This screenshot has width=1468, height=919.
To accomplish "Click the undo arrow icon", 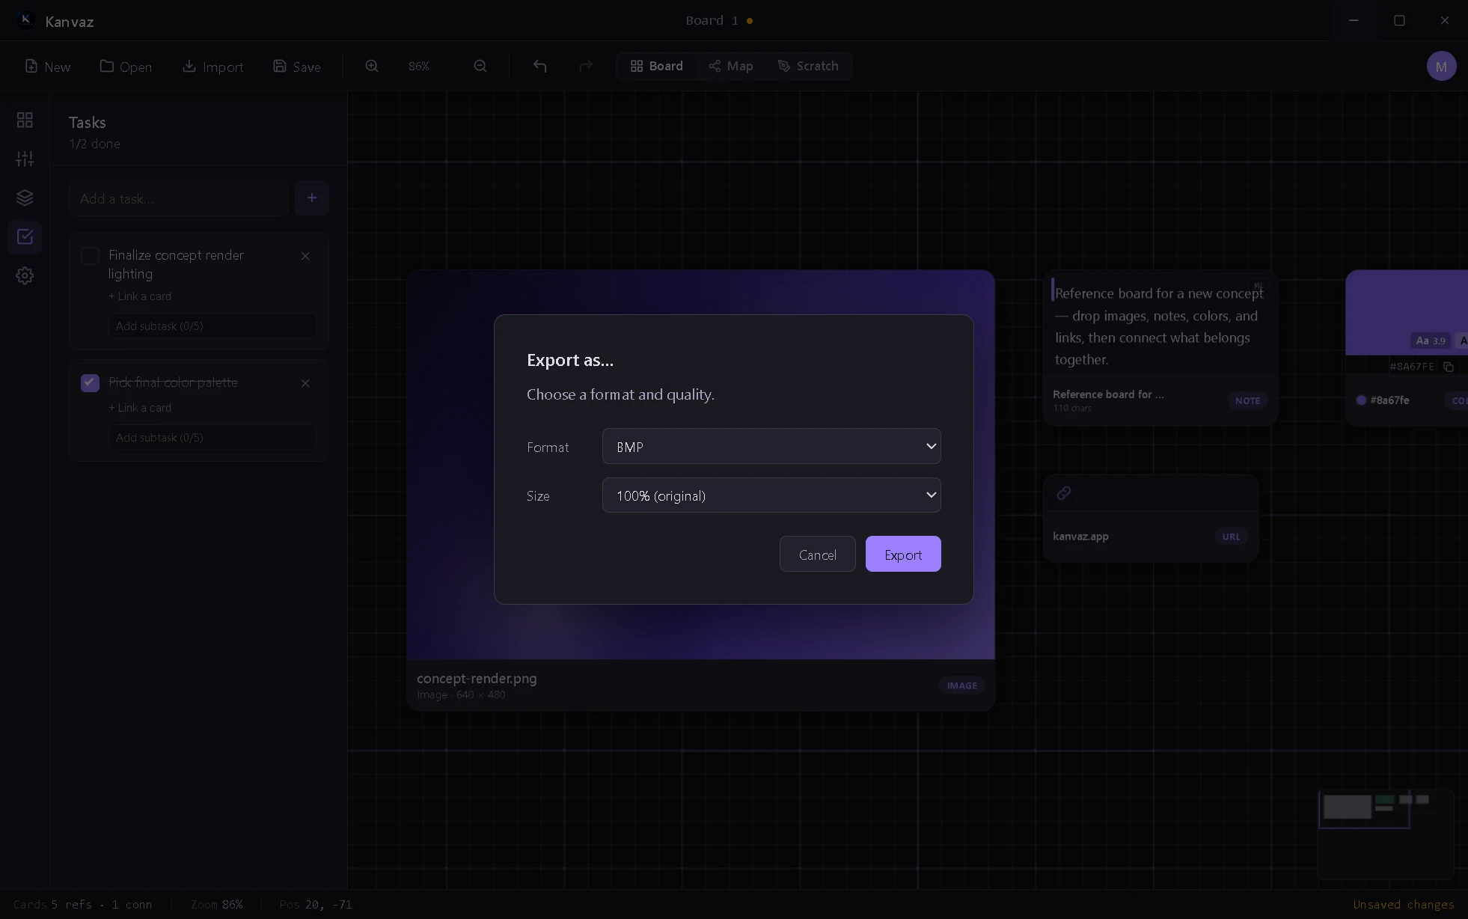I will [x=539, y=66].
